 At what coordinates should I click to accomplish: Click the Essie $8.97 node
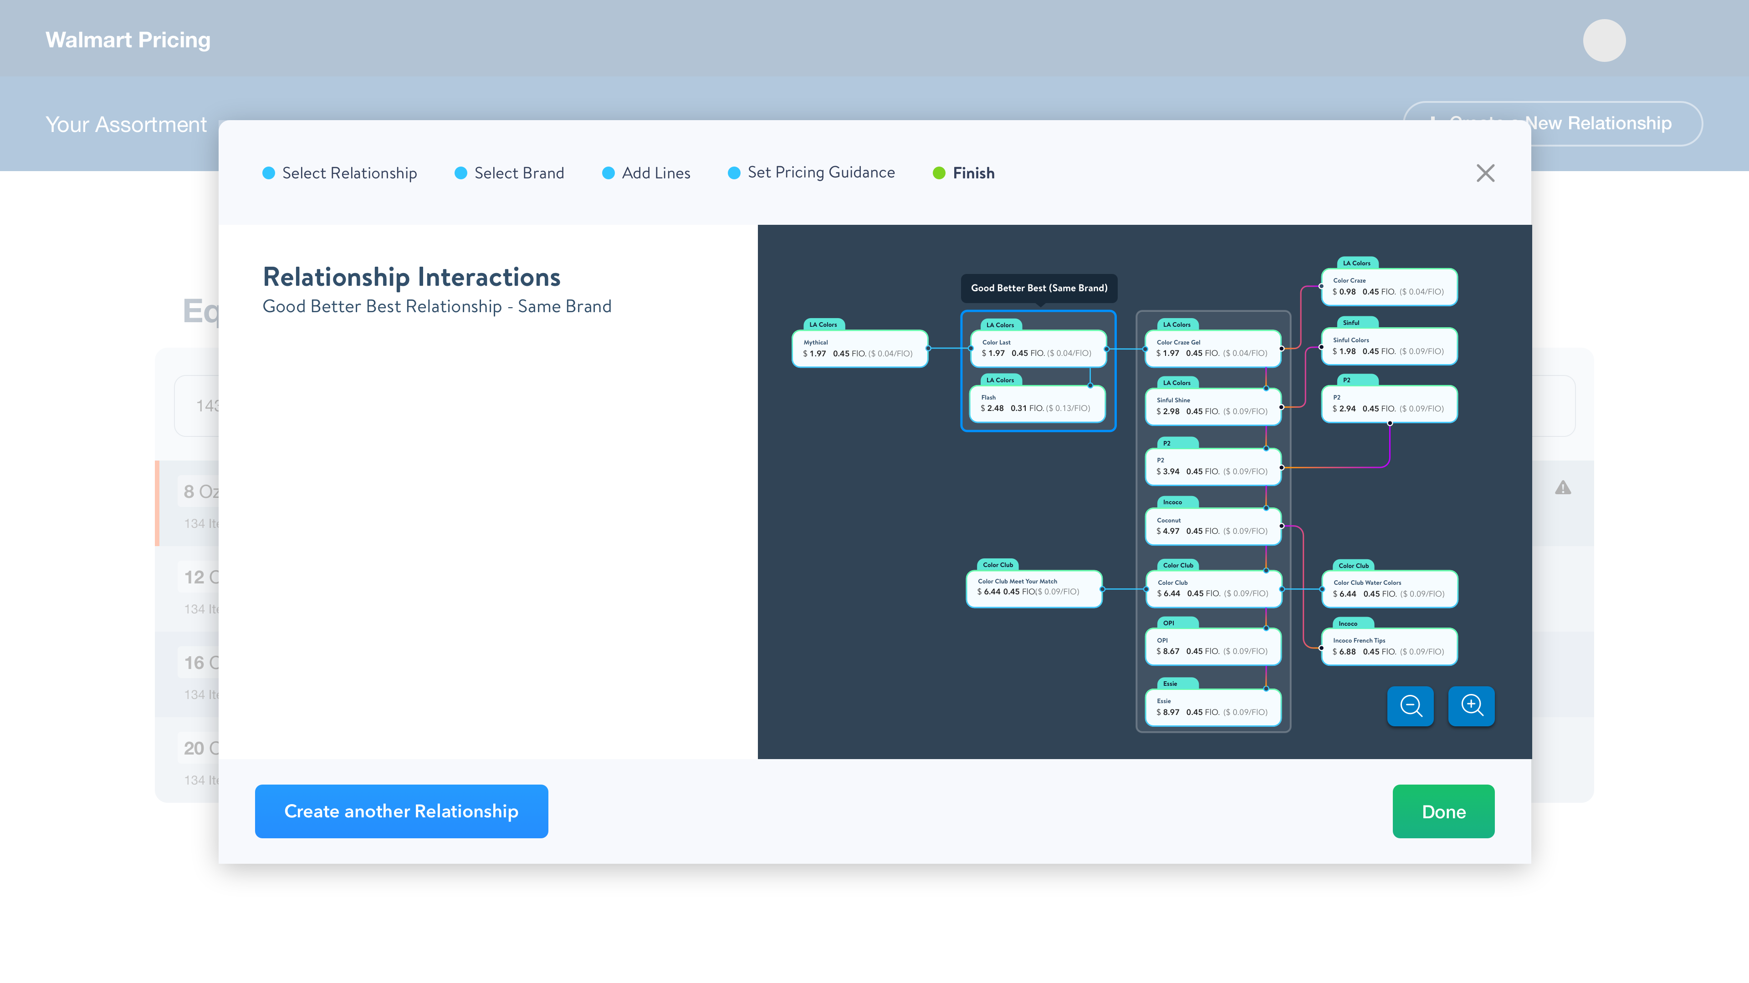pyautogui.click(x=1212, y=707)
